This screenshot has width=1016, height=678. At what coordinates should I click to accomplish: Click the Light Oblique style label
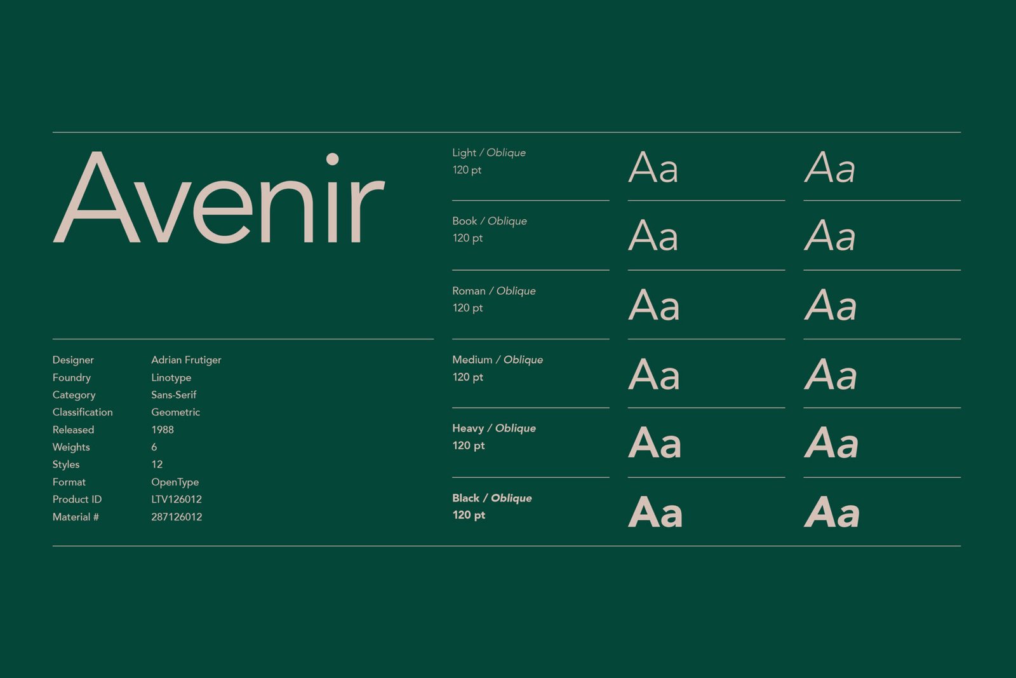click(x=506, y=153)
